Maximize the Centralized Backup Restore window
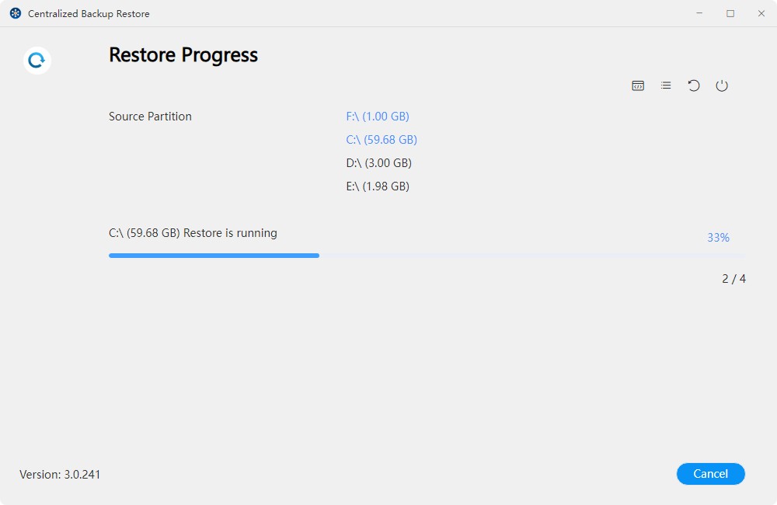Screen dimensions: 777x505 point(730,14)
